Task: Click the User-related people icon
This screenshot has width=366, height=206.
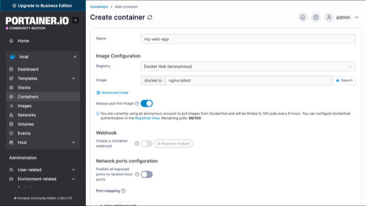Action: 11,170
